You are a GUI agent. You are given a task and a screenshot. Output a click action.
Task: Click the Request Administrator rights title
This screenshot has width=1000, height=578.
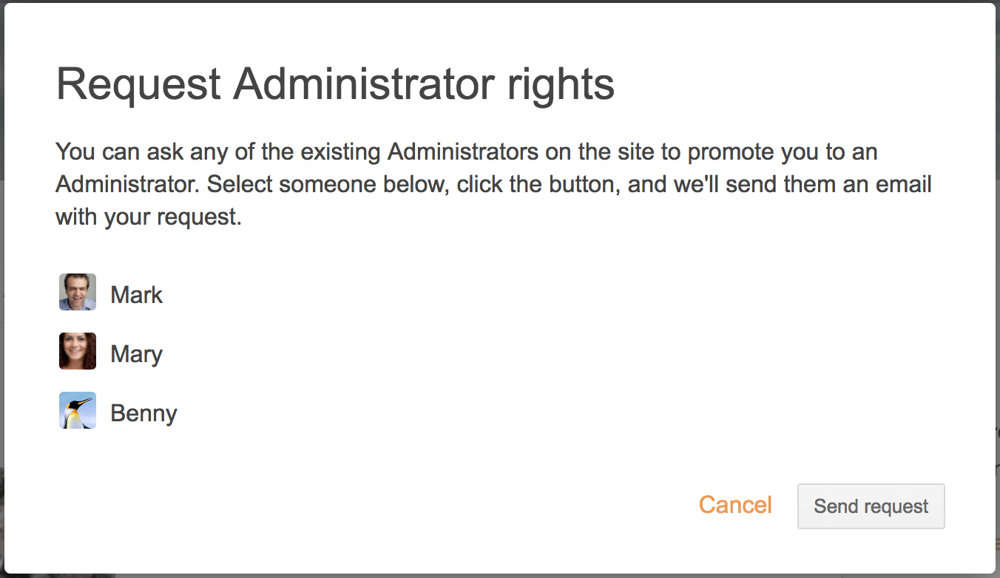(x=334, y=83)
